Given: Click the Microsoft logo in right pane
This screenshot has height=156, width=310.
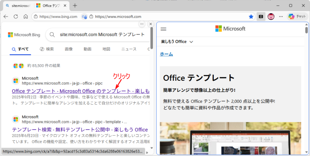Looking at the screenshot, I should click(230, 28).
